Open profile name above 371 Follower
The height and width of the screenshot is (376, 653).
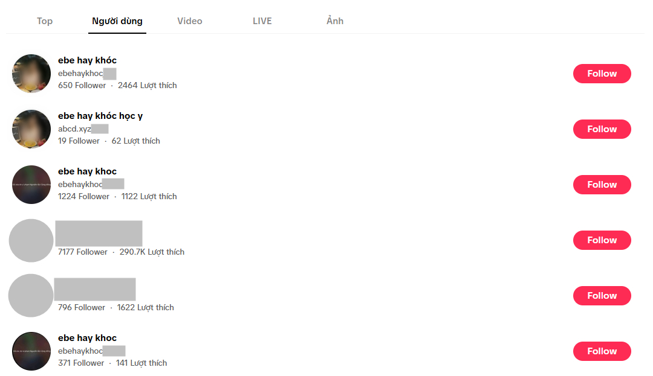point(87,338)
